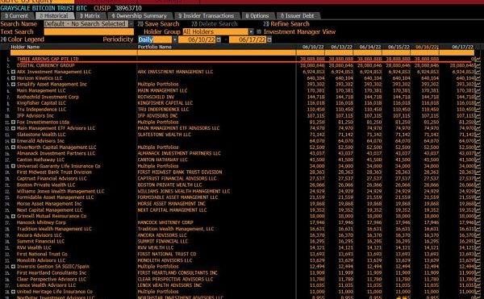Switch to the Ownership Summary tab
484x299 pixels.
click(139, 16)
